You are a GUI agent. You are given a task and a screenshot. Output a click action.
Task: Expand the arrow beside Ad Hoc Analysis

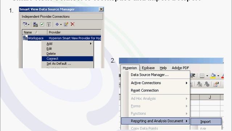(186, 99)
